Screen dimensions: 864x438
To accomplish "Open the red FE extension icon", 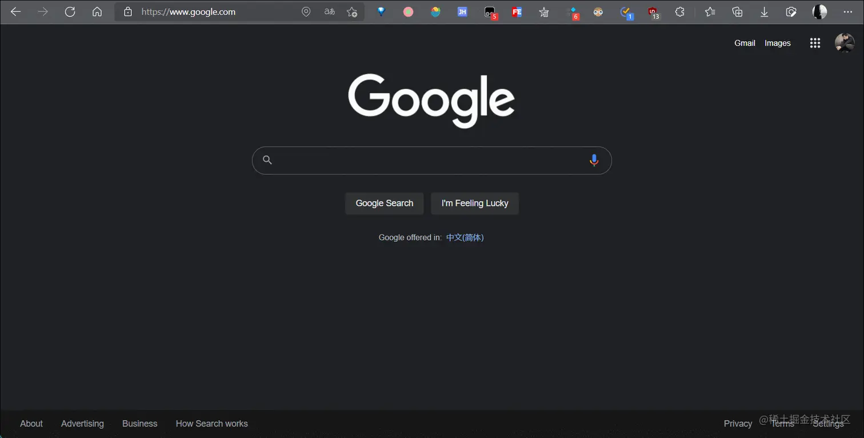I will click(x=517, y=11).
